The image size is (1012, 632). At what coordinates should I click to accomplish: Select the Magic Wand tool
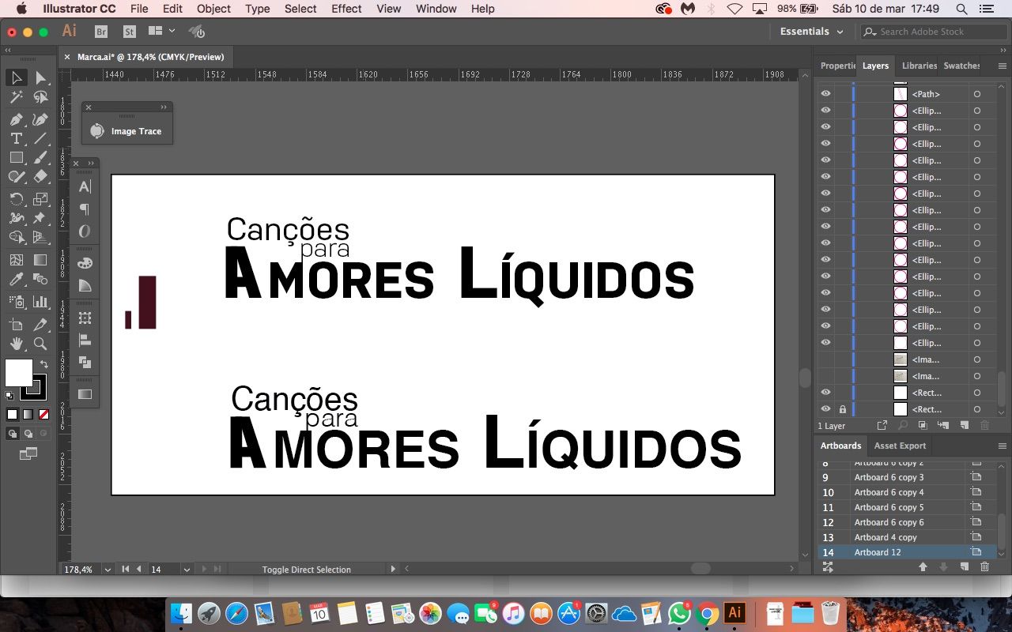click(16, 98)
